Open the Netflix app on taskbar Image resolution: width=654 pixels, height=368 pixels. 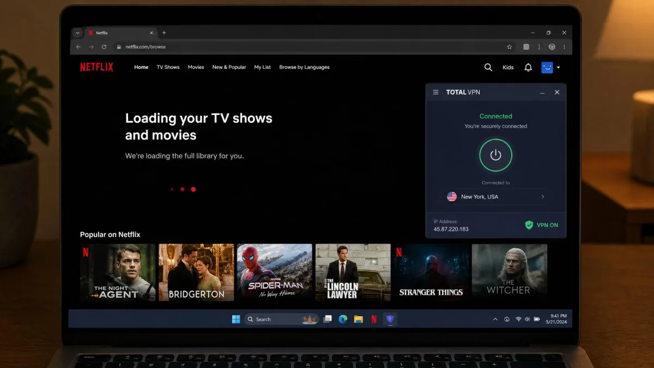[374, 319]
